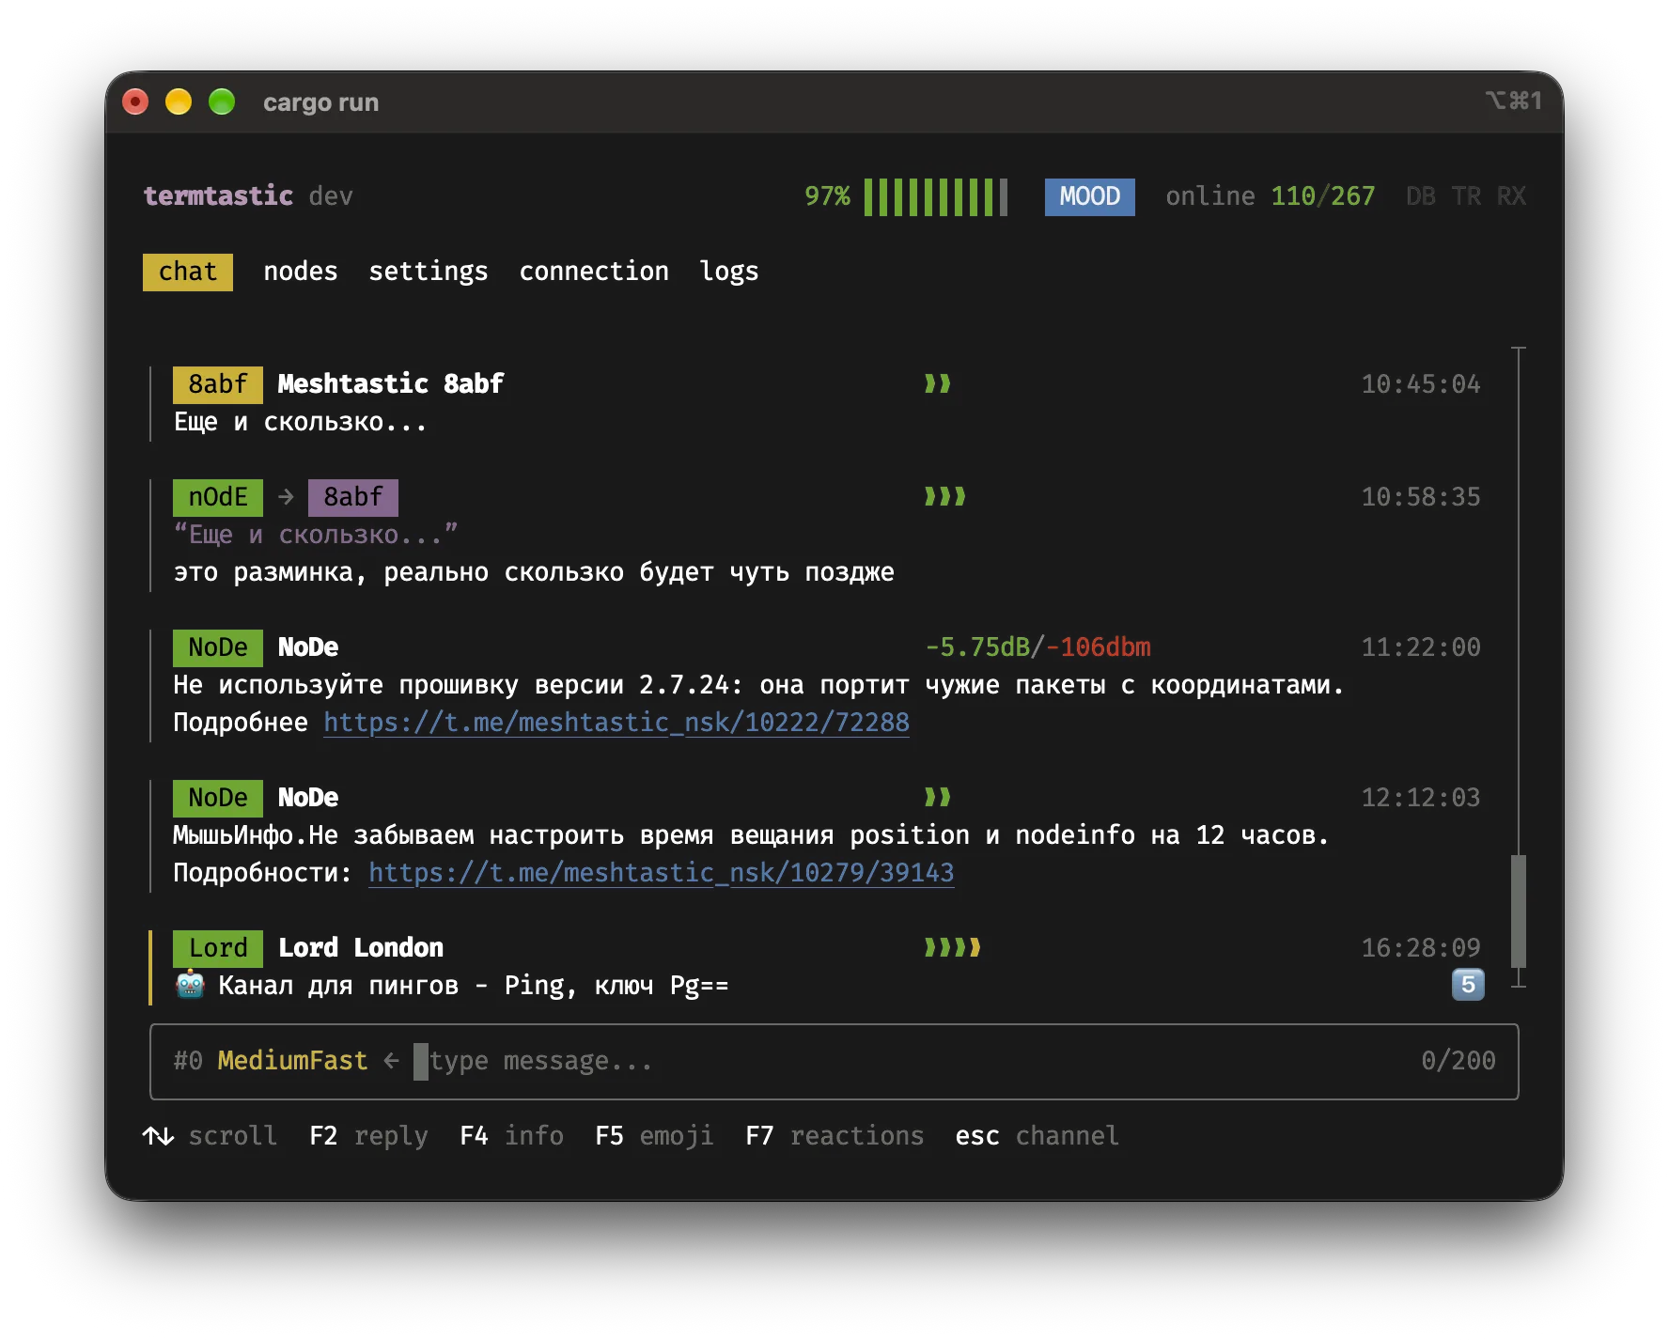
Task: Click the ⌥⌘1 shortcut indicator in title bar
Action: click(1513, 101)
